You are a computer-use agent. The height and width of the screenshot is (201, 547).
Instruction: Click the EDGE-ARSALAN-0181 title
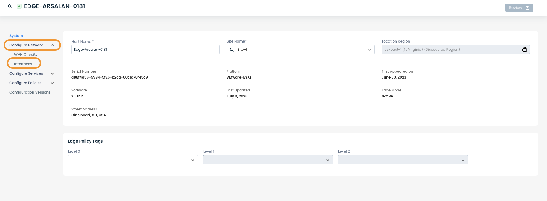tap(54, 6)
